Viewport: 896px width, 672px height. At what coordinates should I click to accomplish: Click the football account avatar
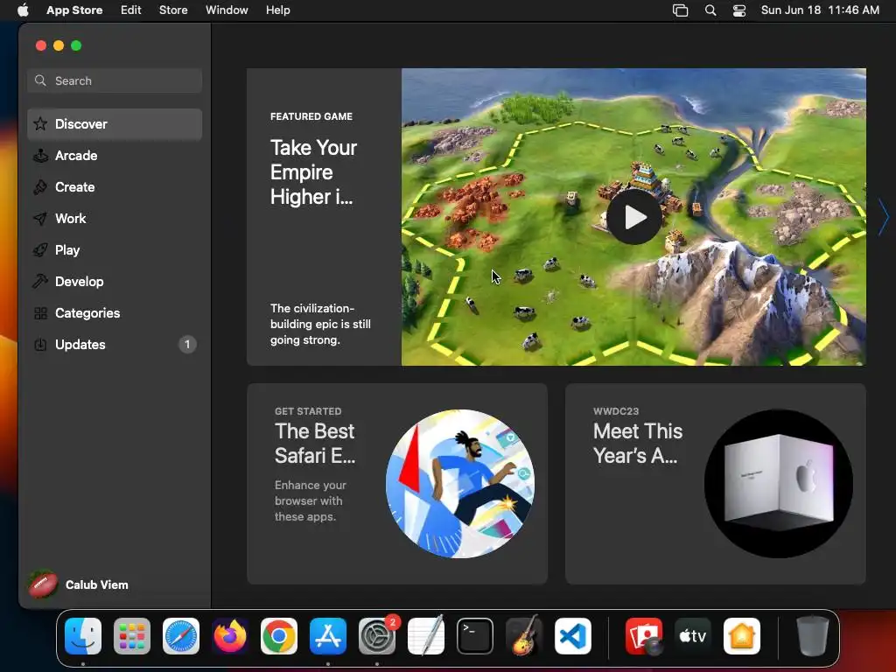(x=44, y=584)
